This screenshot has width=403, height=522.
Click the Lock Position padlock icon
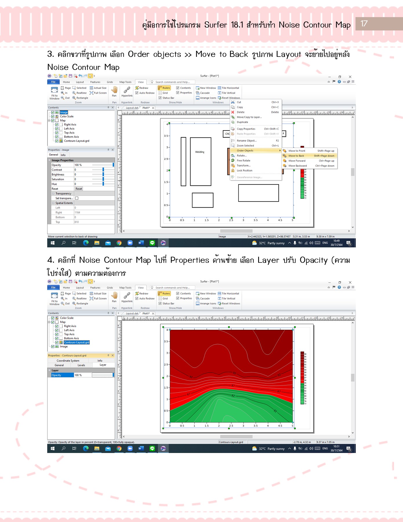233,171
